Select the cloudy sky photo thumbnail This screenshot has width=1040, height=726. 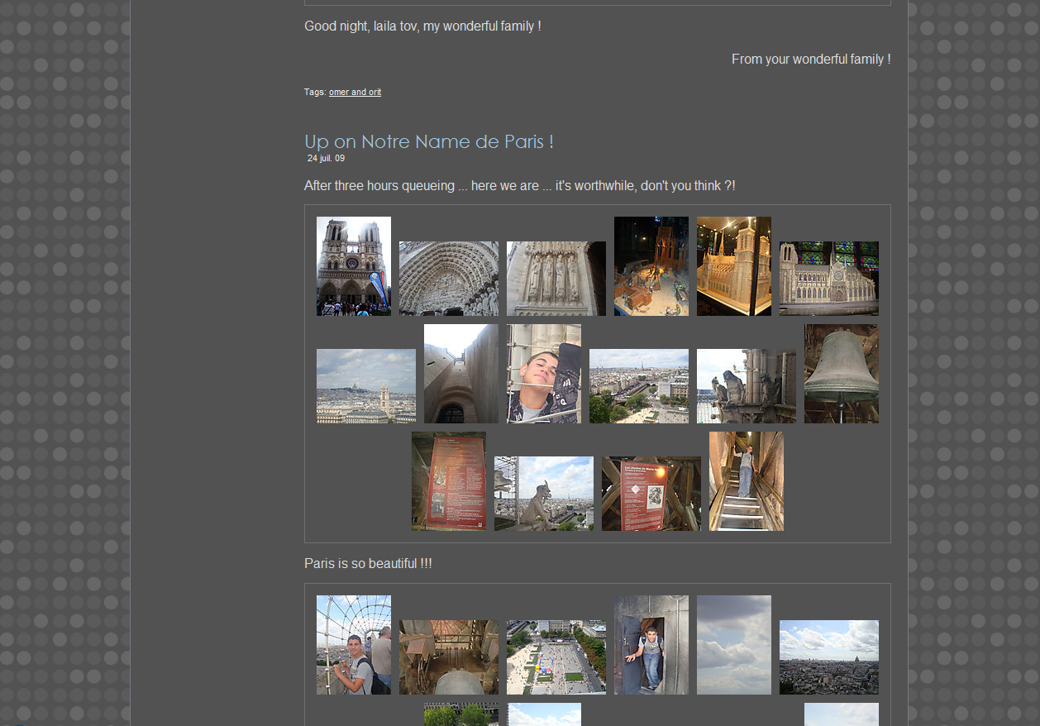(x=733, y=645)
